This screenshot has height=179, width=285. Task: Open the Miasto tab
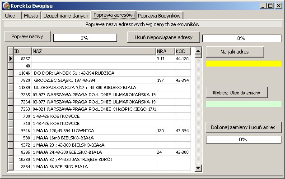tap(31, 16)
